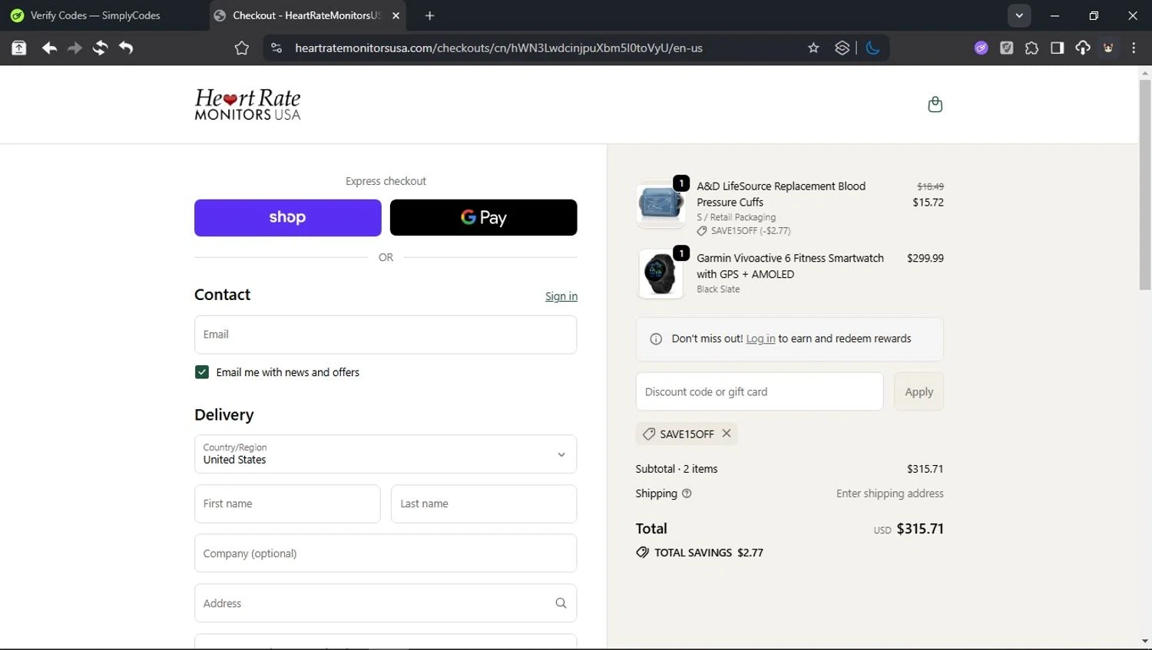Click the shipping help question icon

687,493
